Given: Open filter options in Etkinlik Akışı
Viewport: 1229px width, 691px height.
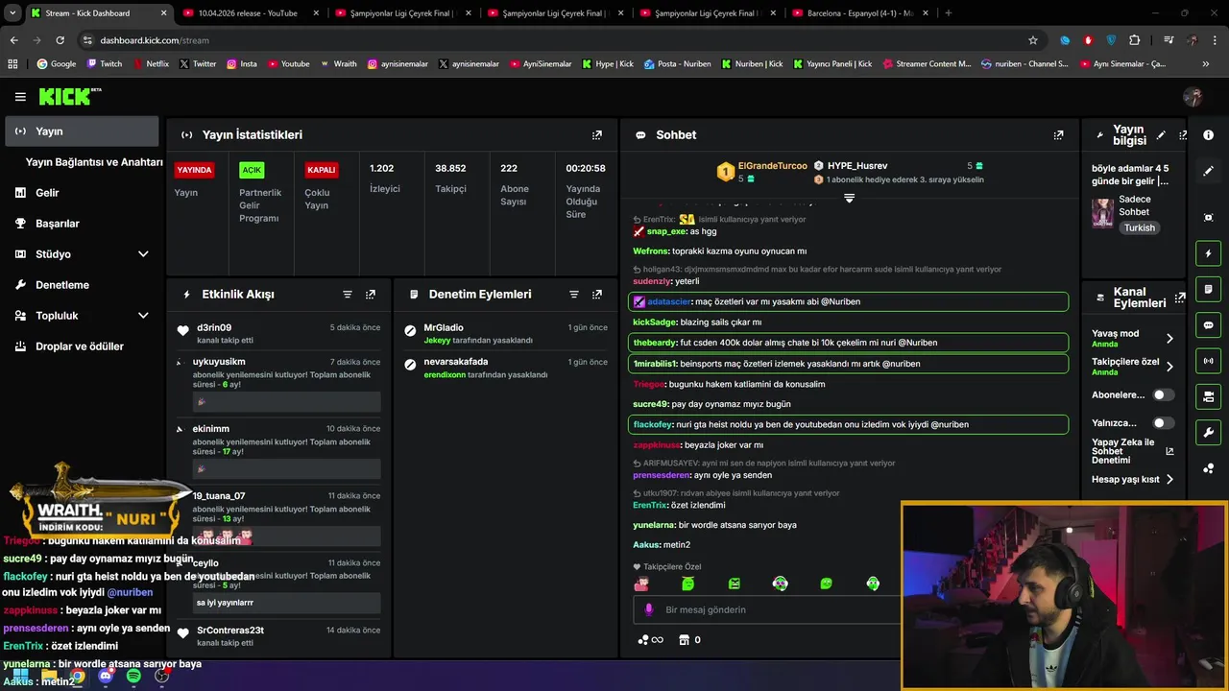Looking at the screenshot, I should coord(348,295).
